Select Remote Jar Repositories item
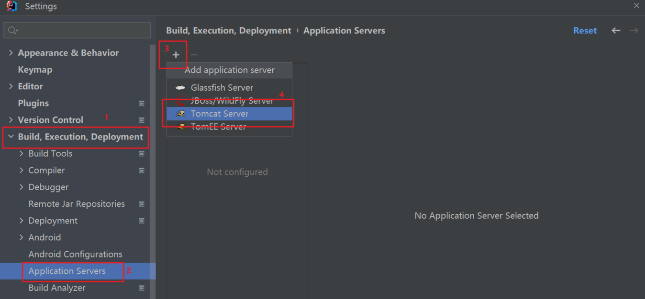Viewport: 645px width, 299px height. pos(77,204)
